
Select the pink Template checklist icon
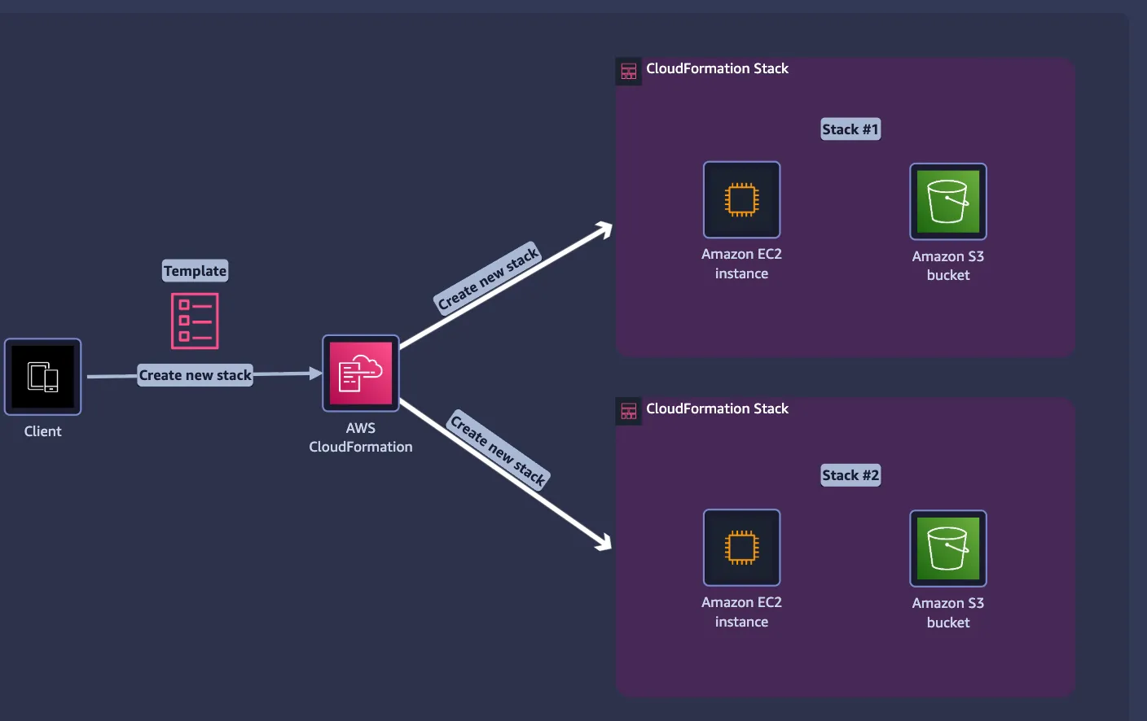195,321
